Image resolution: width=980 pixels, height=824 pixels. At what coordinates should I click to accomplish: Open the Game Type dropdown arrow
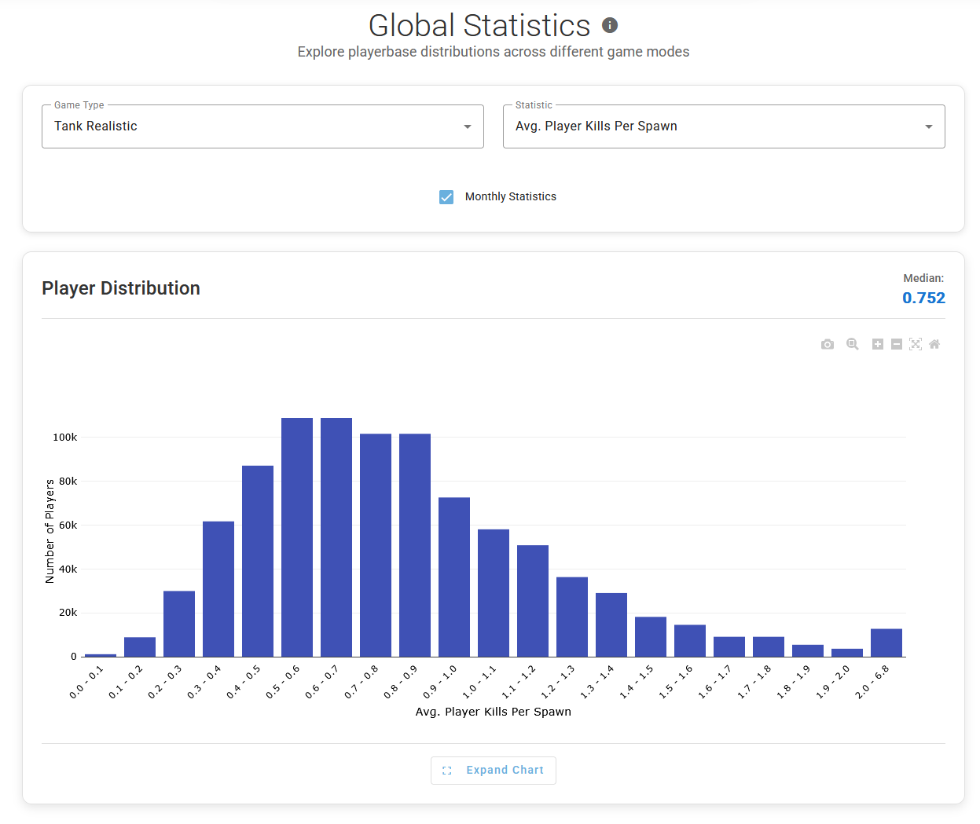pyautogui.click(x=468, y=126)
